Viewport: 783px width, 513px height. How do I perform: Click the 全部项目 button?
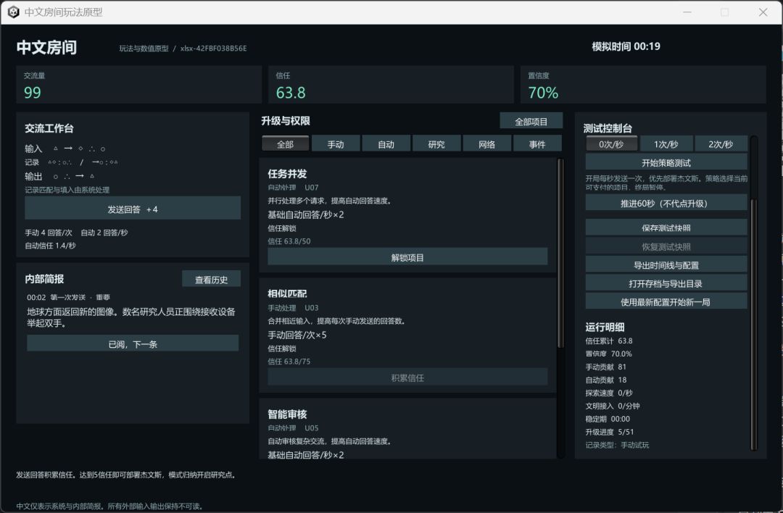(531, 121)
